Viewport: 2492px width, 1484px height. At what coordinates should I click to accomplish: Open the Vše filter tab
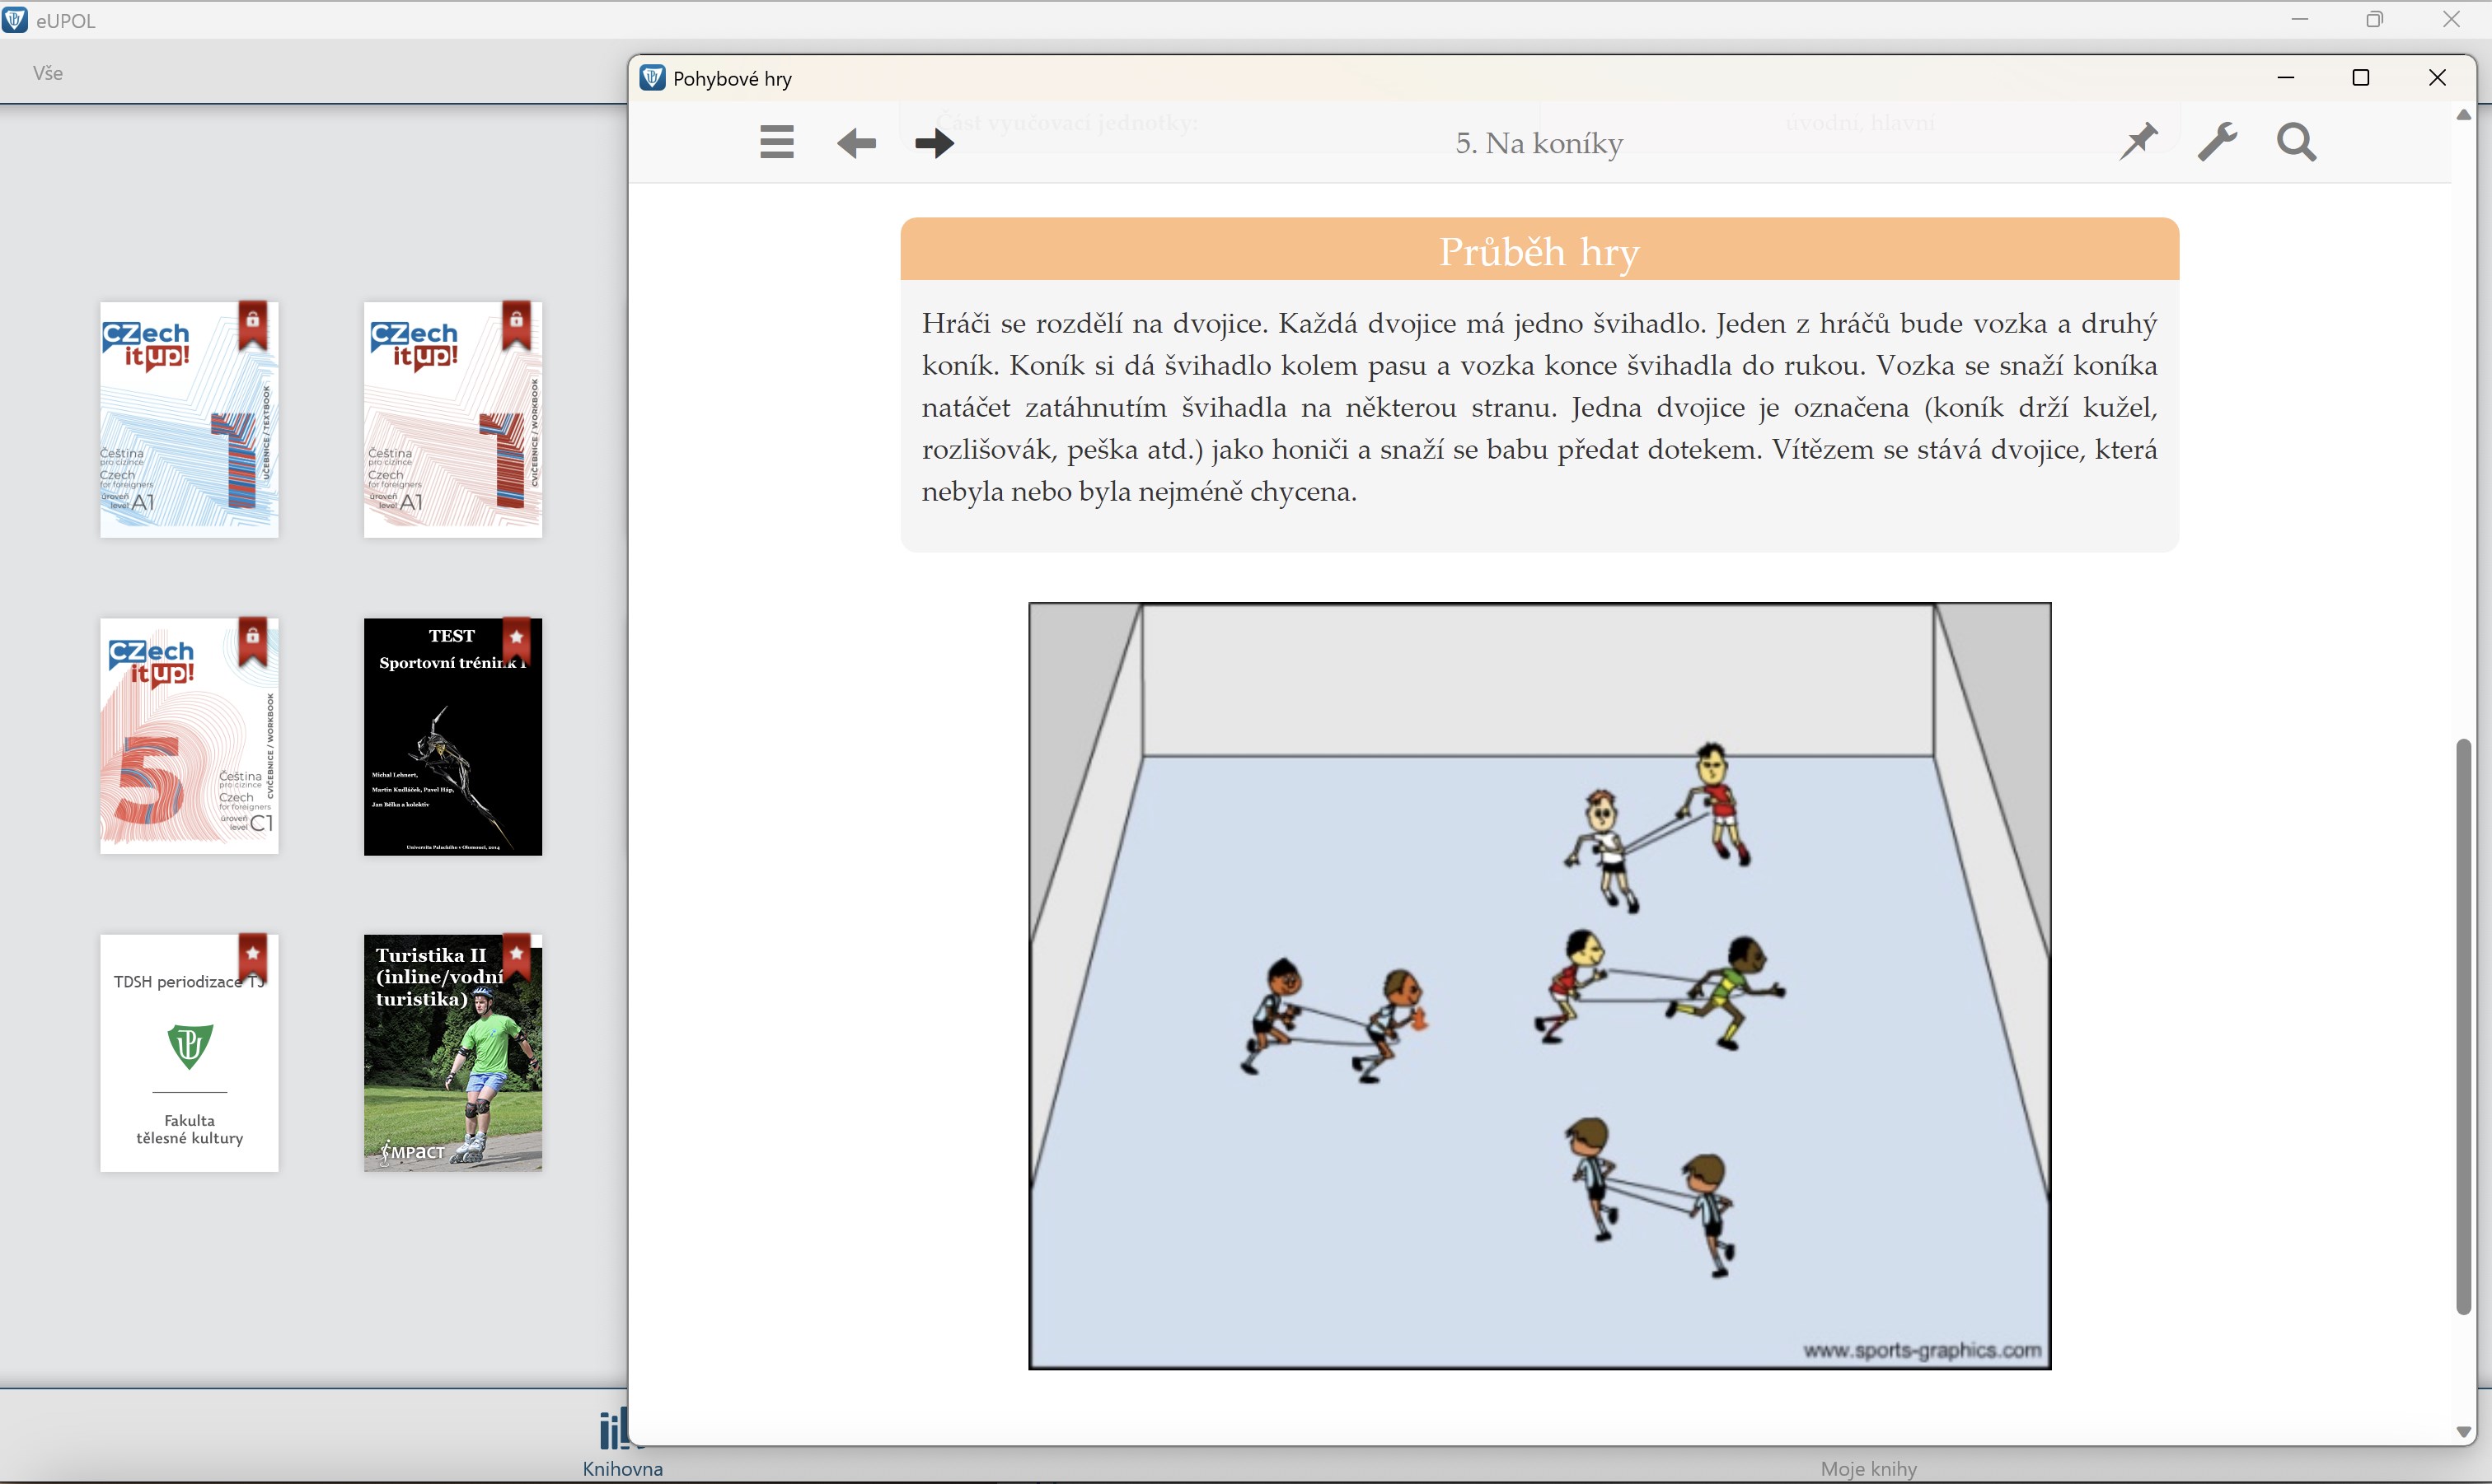47,73
